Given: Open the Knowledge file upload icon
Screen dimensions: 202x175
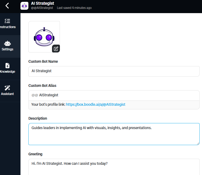Looking at the screenshot, I should (7, 66).
